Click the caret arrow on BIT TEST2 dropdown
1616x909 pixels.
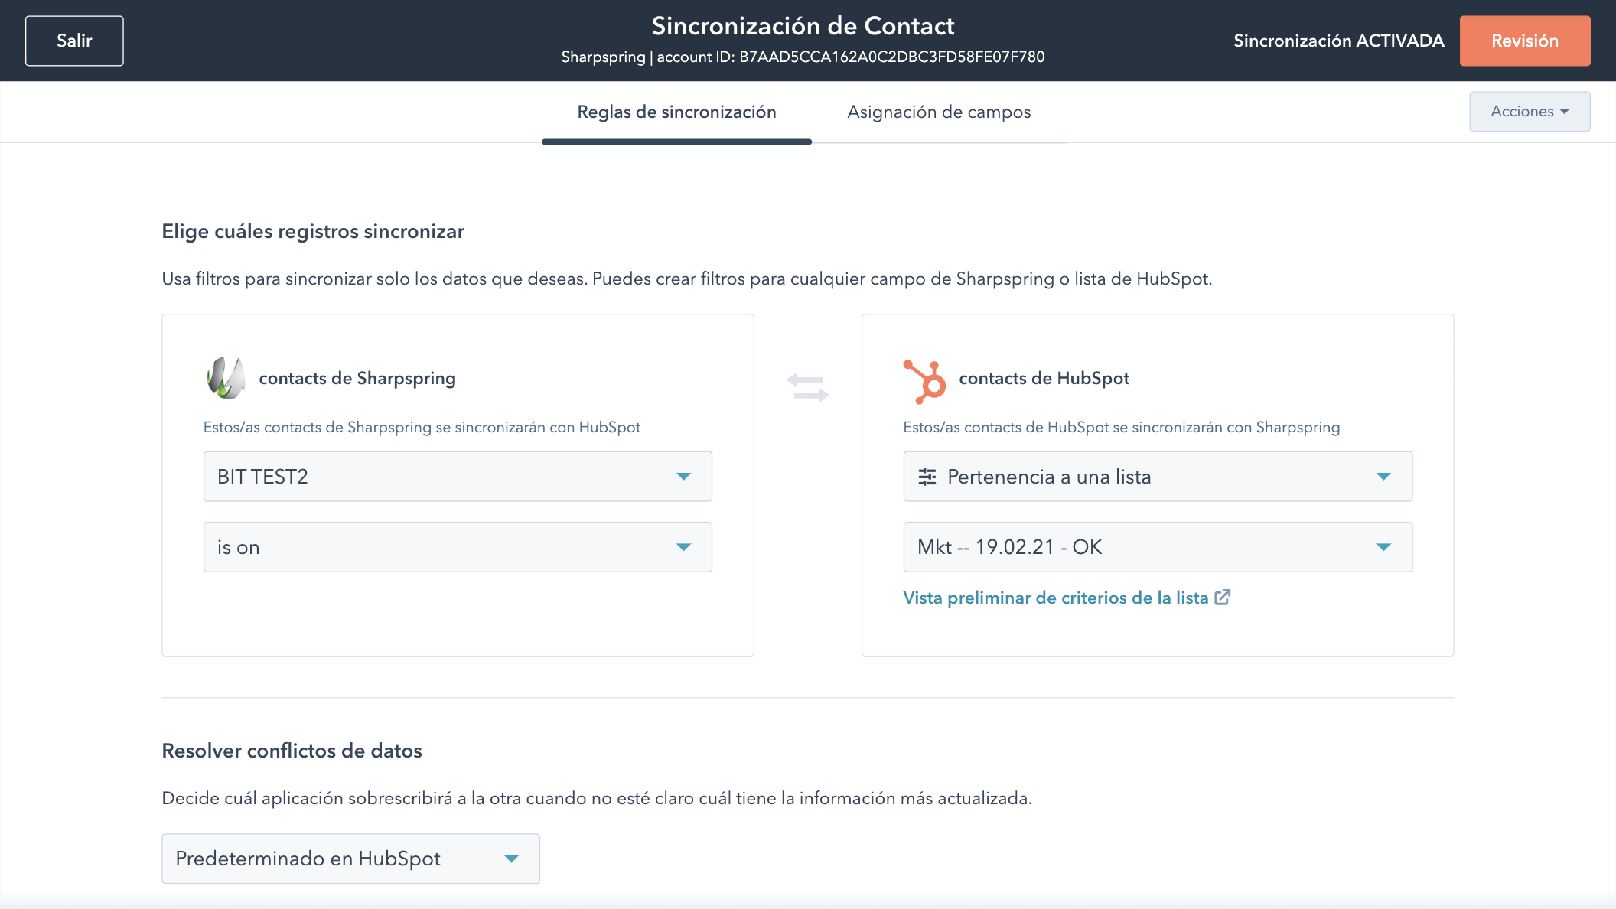point(683,477)
